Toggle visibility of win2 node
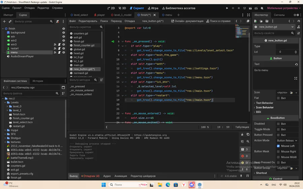The image size is (303, 189). tap(64, 41)
